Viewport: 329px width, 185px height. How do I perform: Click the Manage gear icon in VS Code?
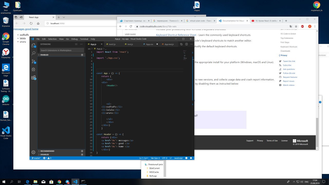click(33, 152)
